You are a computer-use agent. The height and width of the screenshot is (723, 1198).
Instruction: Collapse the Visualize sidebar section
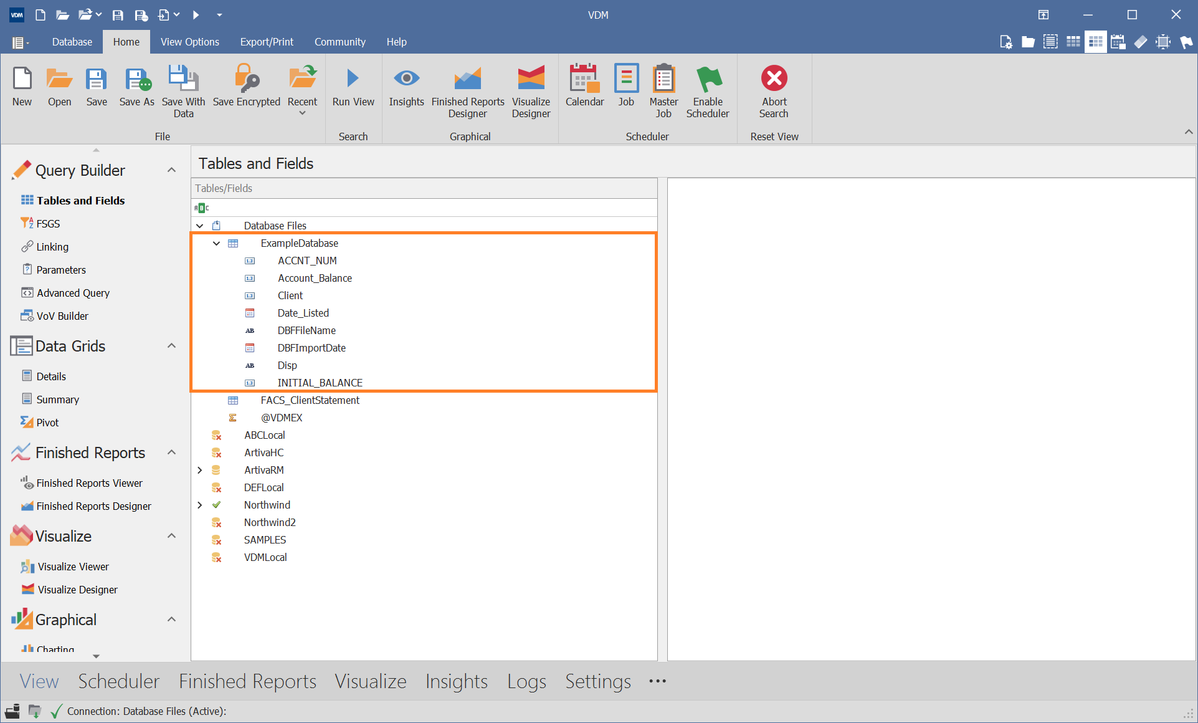pyautogui.click(x=171, y=536)
